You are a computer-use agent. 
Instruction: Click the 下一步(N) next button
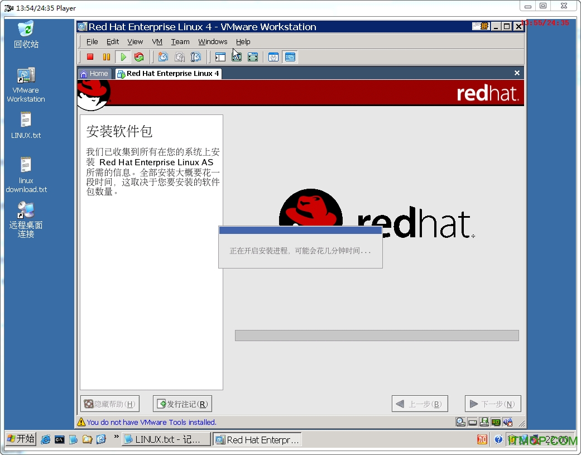pyautogui.click(x=493, y=404)
